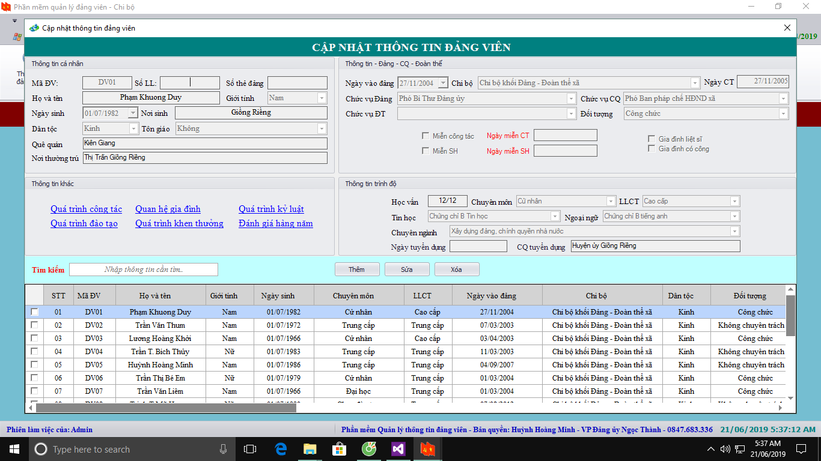Check the row checkbox for Lương Hoàng Khởi
821x461 pixels.
(34, 338)
